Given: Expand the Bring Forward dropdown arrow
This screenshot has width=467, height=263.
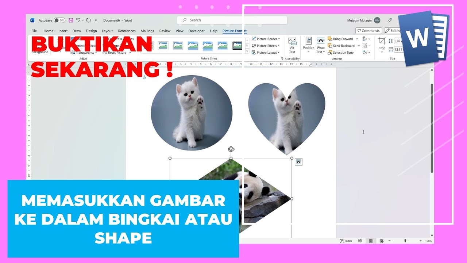Looking at the screenshot, I should click(x=357, y=39).
